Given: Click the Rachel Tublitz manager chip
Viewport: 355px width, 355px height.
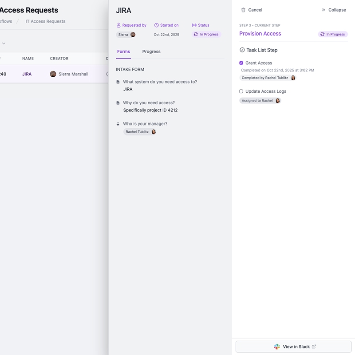Looking at the screenshot, I should tap(140, 132).
